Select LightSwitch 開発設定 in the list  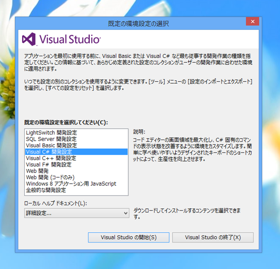point(76,132)
